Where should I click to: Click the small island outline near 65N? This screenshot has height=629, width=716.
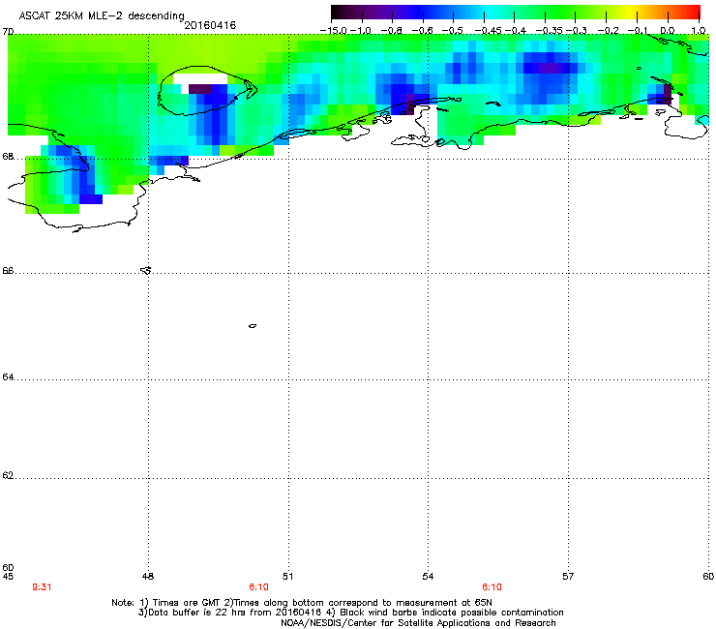(253, 326)
